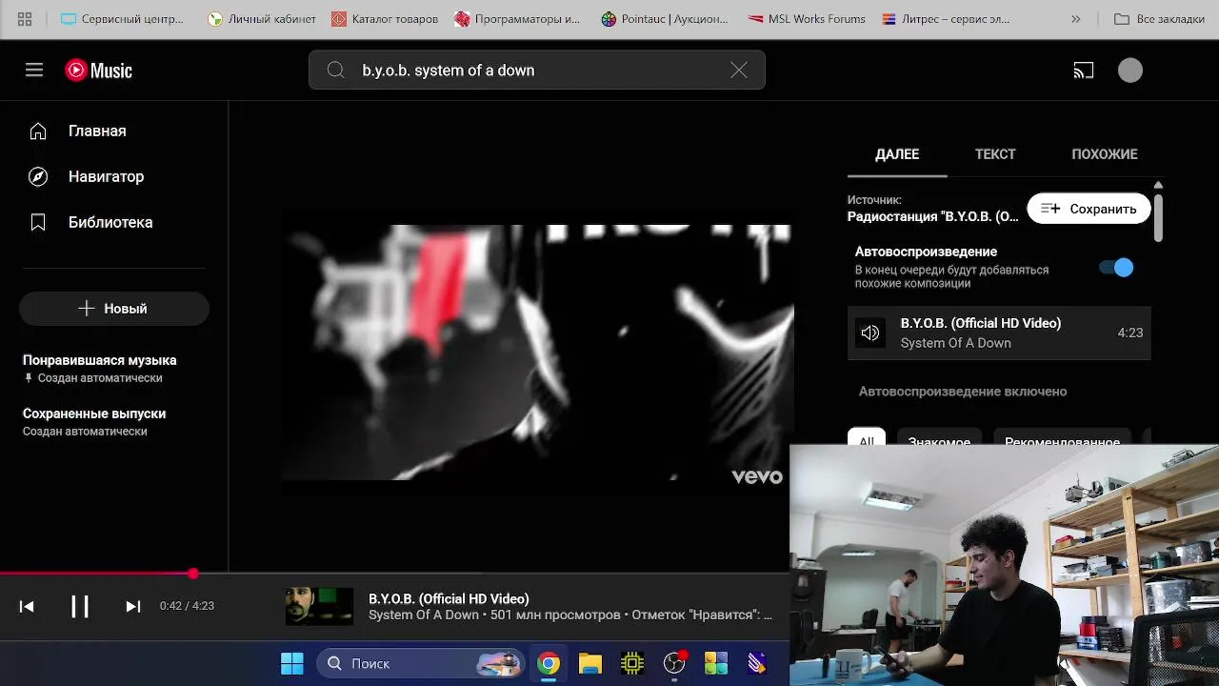Open the Все закладки folder
This screenshot has width=1219, height=686.
(1159, 19)
